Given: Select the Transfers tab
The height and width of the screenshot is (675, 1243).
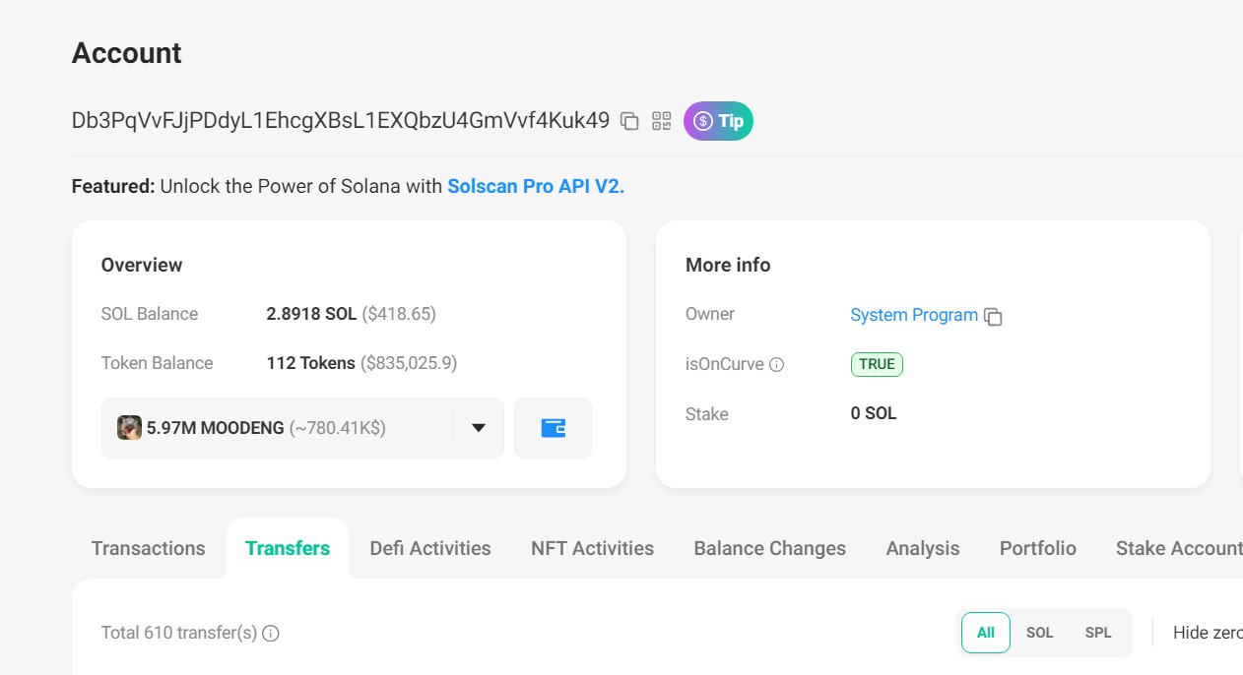Looking at the screenshot, I should click(288, 548).
